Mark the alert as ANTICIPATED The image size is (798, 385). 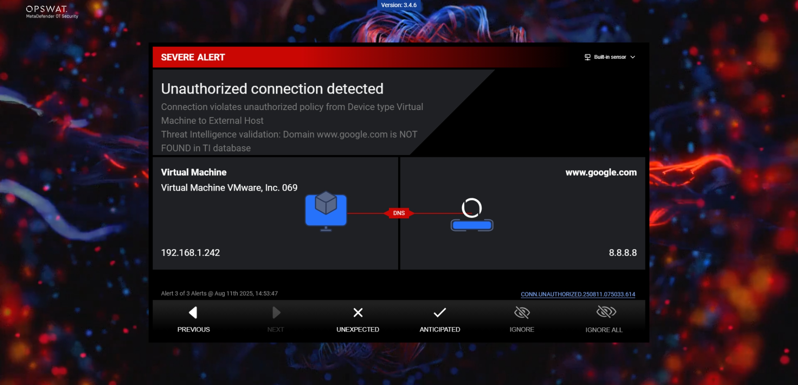(x=440, y=320)
